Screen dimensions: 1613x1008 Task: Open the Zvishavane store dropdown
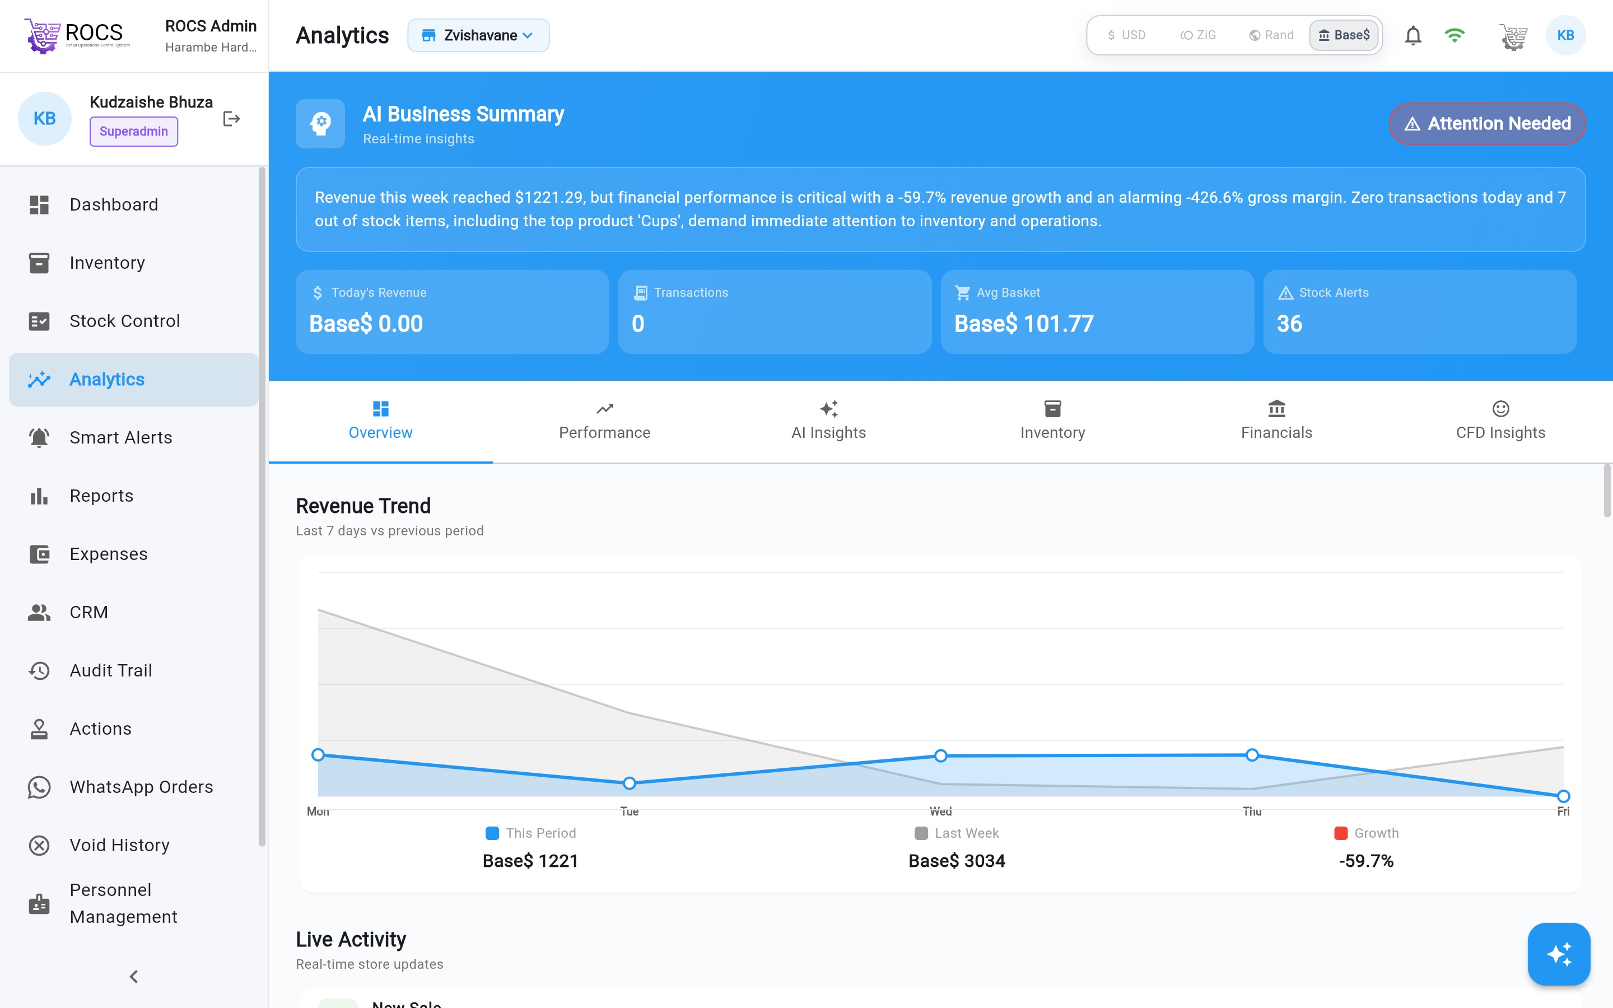[x=478, y=35]
